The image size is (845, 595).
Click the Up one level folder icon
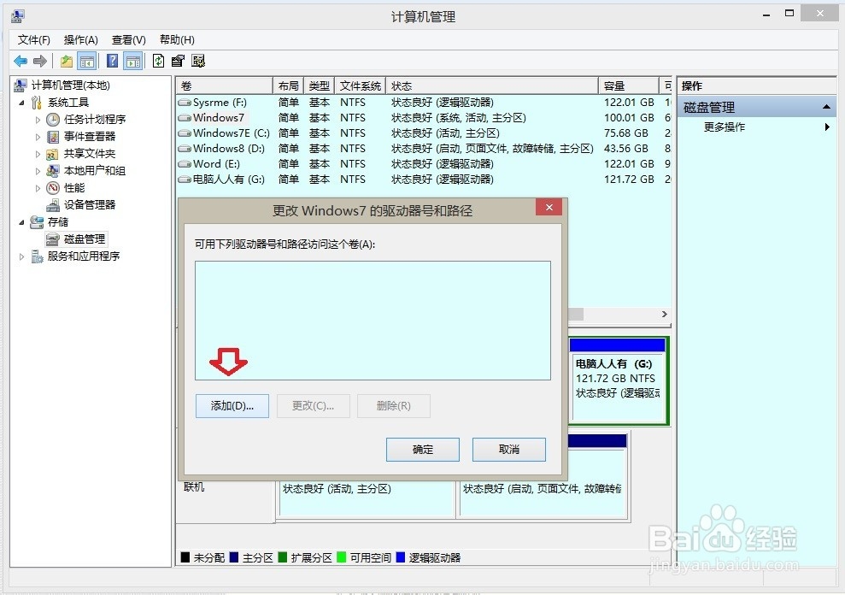point(67,61)
